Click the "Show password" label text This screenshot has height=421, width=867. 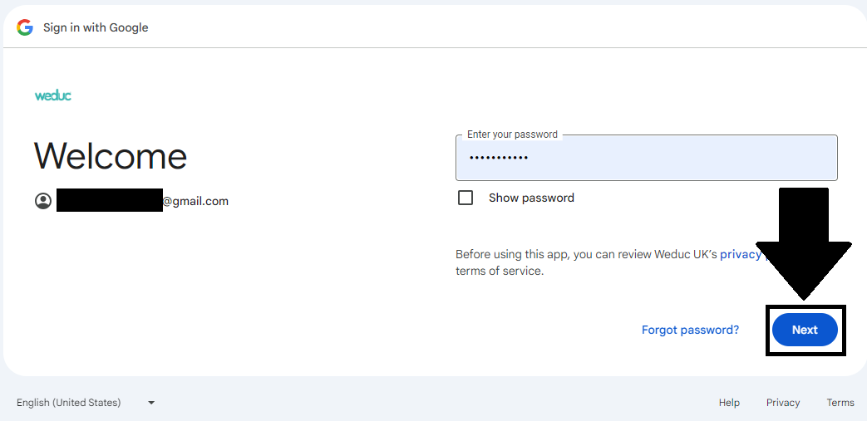[x=531, y=198]
